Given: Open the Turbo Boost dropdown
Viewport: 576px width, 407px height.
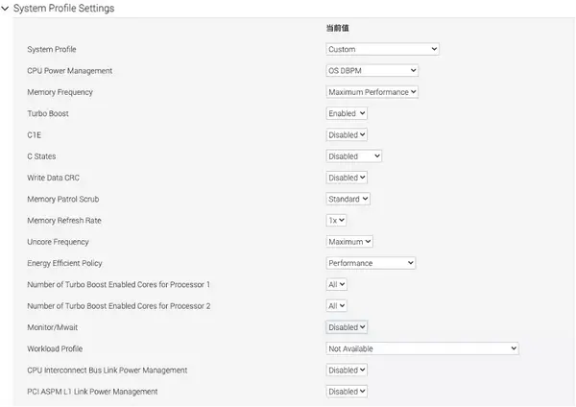Looking at the screenshot, I should click(x=347, y=113).
